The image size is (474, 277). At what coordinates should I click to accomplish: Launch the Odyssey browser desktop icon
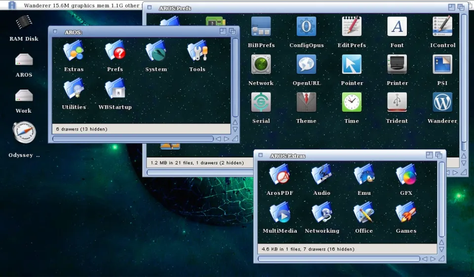(24, 133)
